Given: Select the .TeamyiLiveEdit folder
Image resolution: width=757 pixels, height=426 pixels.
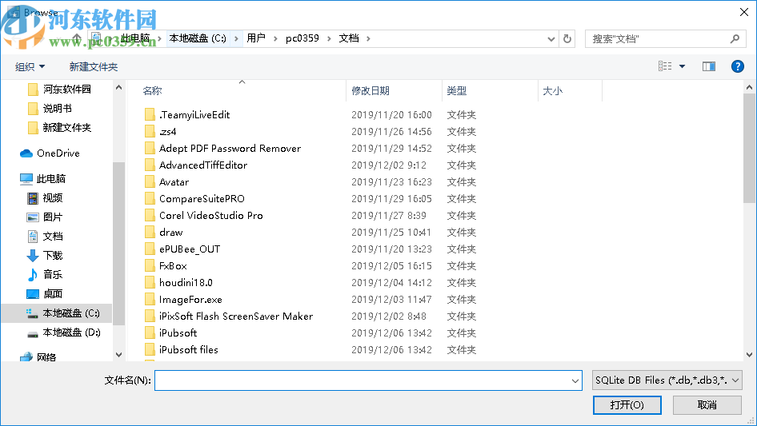Looking at the screenshot, I should (187, 115).
